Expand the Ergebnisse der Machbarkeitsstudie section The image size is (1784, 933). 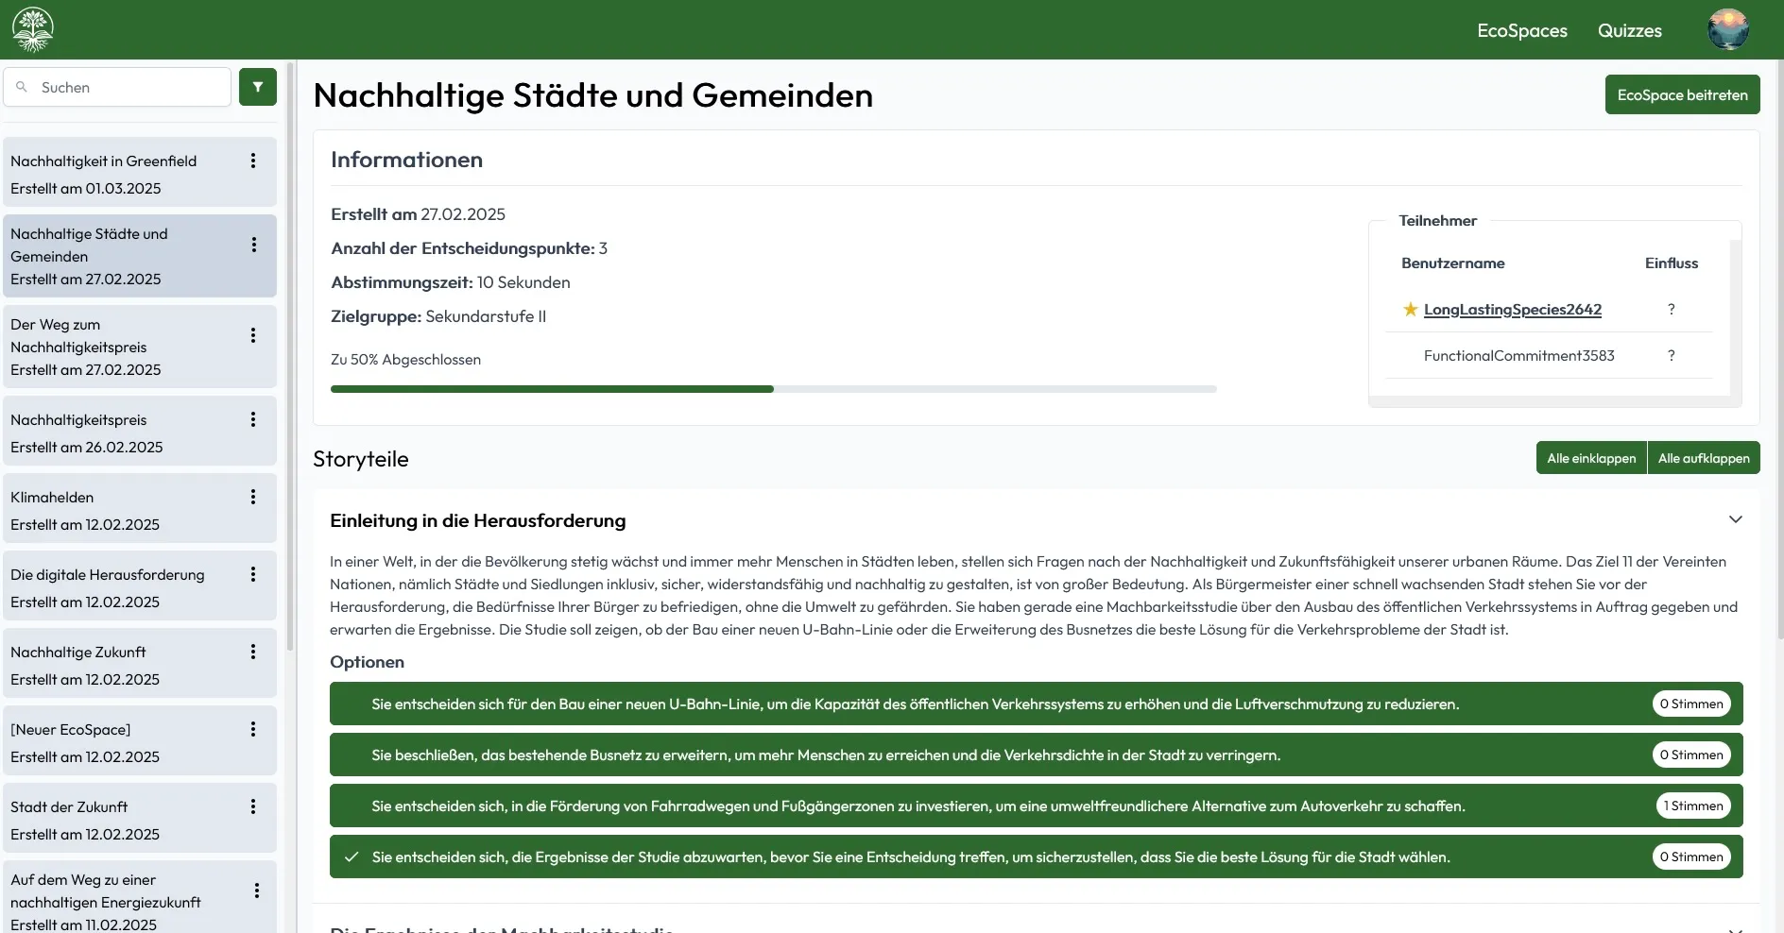[x=1735, y=927]
